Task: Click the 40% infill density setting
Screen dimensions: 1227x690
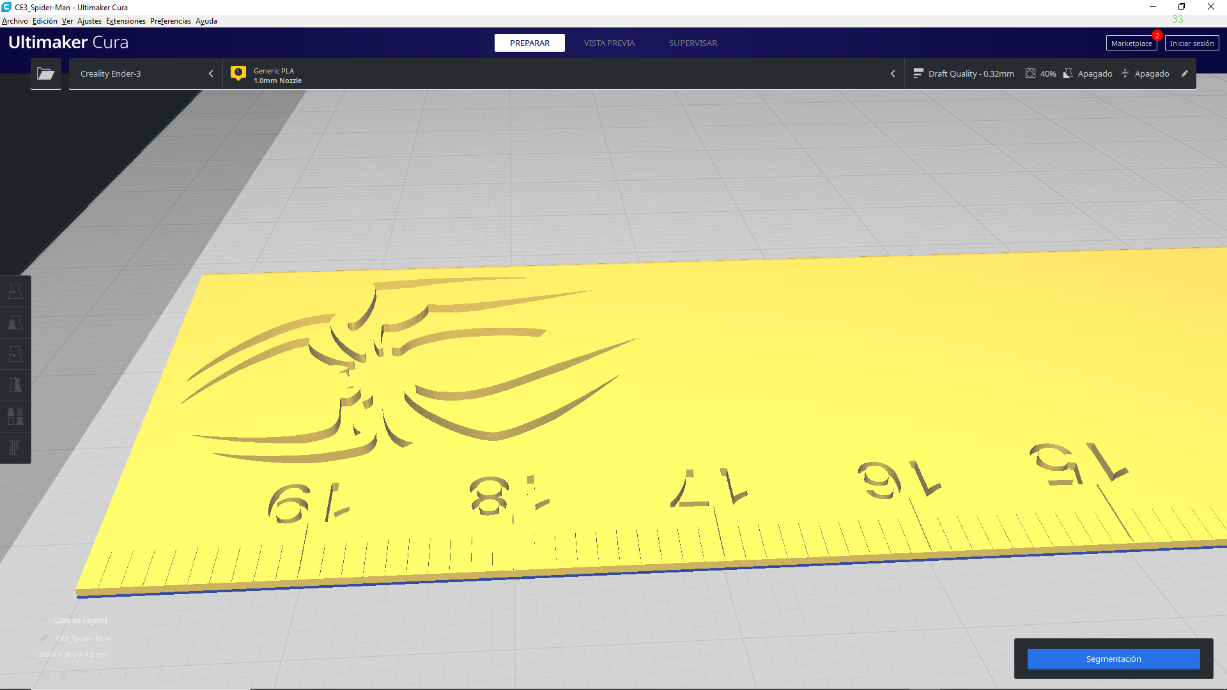Action: (1040, 73)
